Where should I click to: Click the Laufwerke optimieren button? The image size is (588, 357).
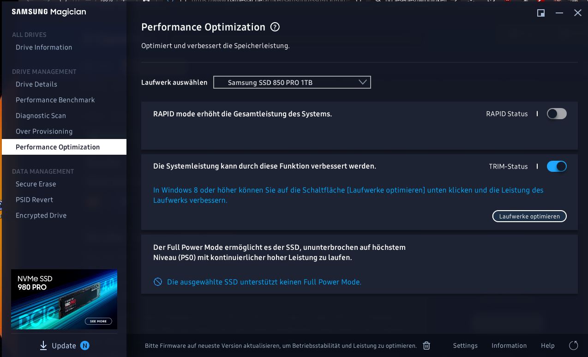pyautogui.click(x=529, y=216)
